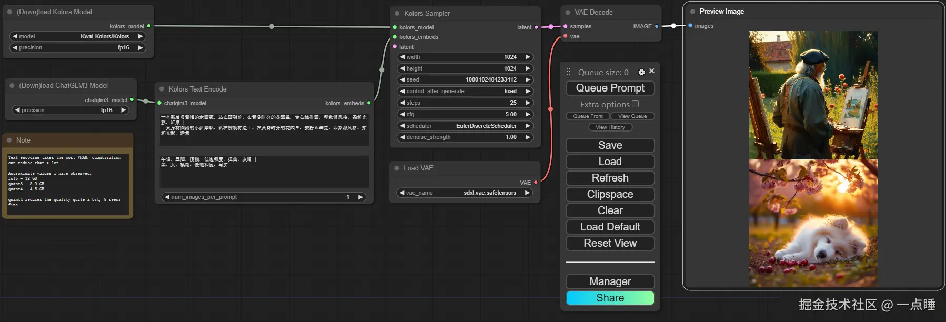Load a workflow
This screenshot has height=322, width=946.
click(x=610, y=162)
